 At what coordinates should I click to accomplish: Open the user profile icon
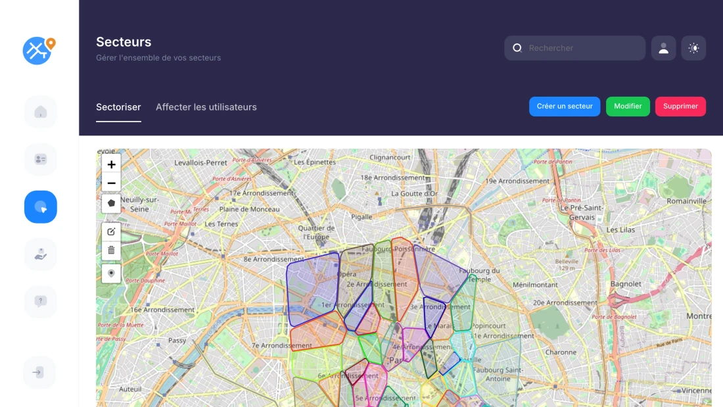click(x=664, y=48)
